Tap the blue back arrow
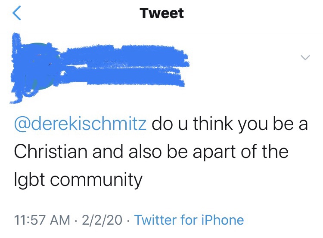This screenshot has height=238, width=323. click(17, 13)
